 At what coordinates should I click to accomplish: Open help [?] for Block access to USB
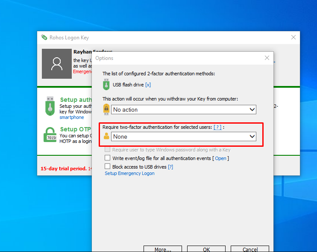coord(170,167)
